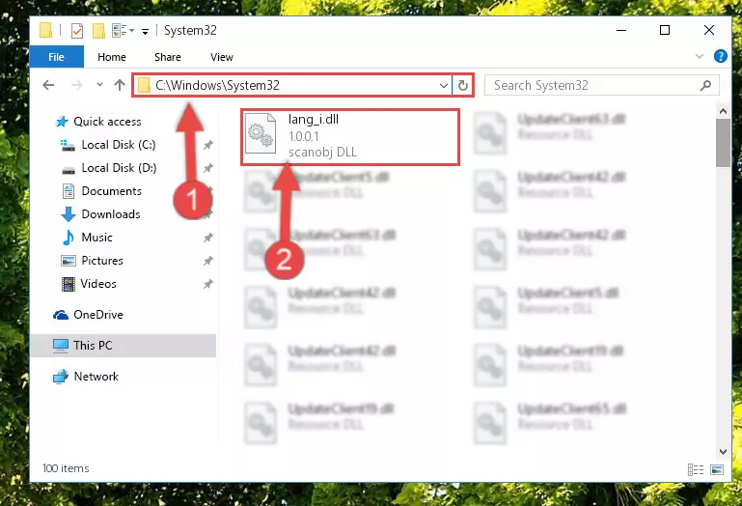Open Local Disk (C:) in the sidebar
Screen dimensions: 742x506
click(119, 145)
